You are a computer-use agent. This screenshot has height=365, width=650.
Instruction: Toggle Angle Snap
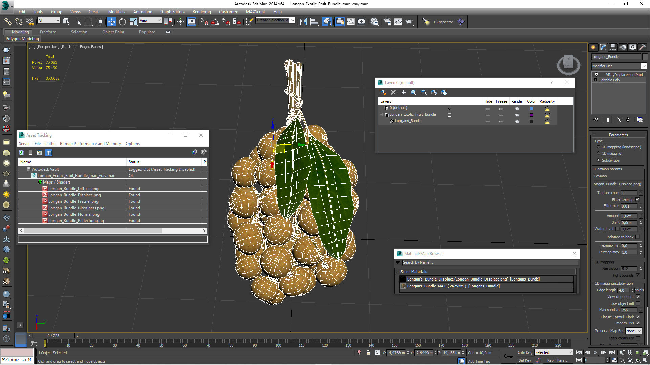tap(215, 22)
